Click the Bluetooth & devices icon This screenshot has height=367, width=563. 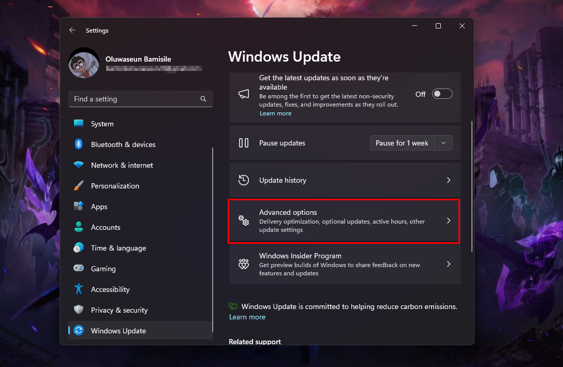click(x=79, y=144)
